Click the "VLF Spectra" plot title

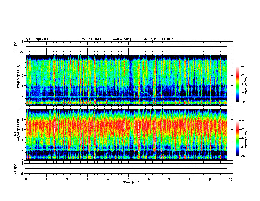click(x=37, y=39)
